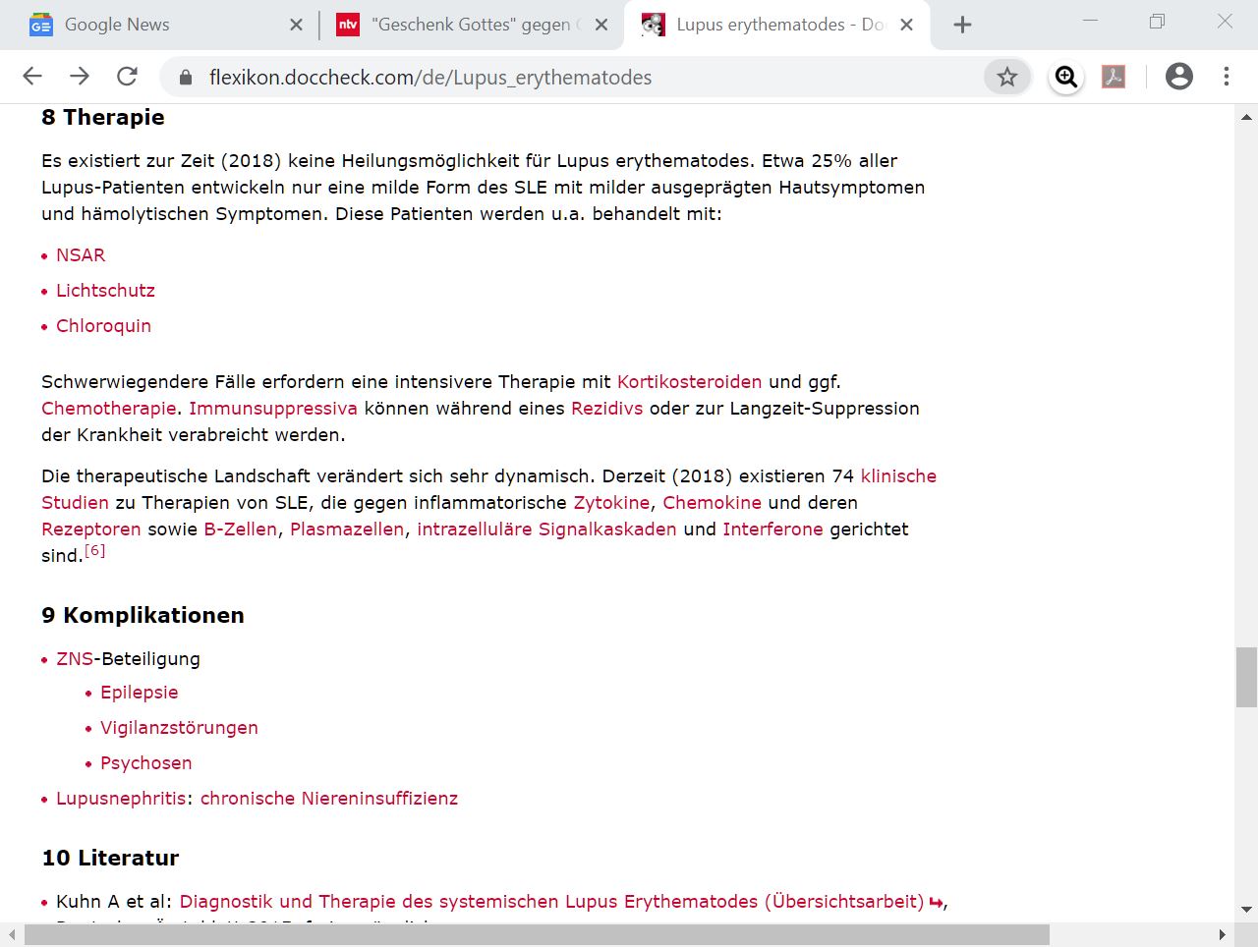The height and width of the screenshot is (947, 1258).
Task: Open the NSAR link
Action: pos(81,255)
